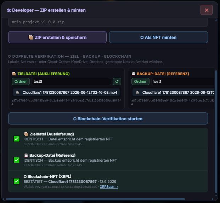Click the hexagon icon beside Blockchain-NFT (XRPL)

tap(25, 176)
